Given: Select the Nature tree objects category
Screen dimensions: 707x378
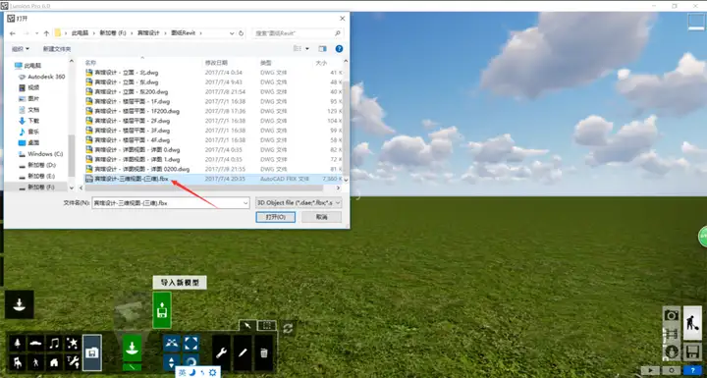Looking at the screenshot, I should point(18,344).
